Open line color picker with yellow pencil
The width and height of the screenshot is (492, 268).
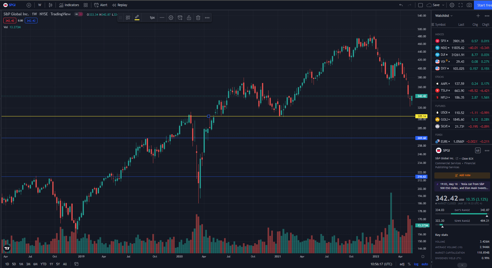tap(137, 18)
